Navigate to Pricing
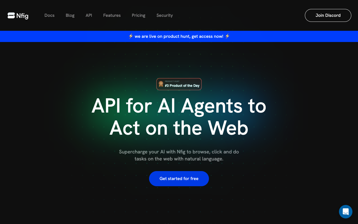358x224 pixels. click(x=138, y=15)
